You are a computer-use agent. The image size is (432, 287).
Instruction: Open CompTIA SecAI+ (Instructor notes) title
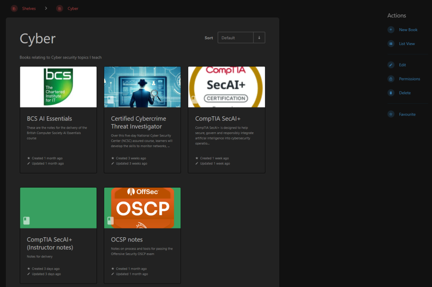[x=50, y=244]
